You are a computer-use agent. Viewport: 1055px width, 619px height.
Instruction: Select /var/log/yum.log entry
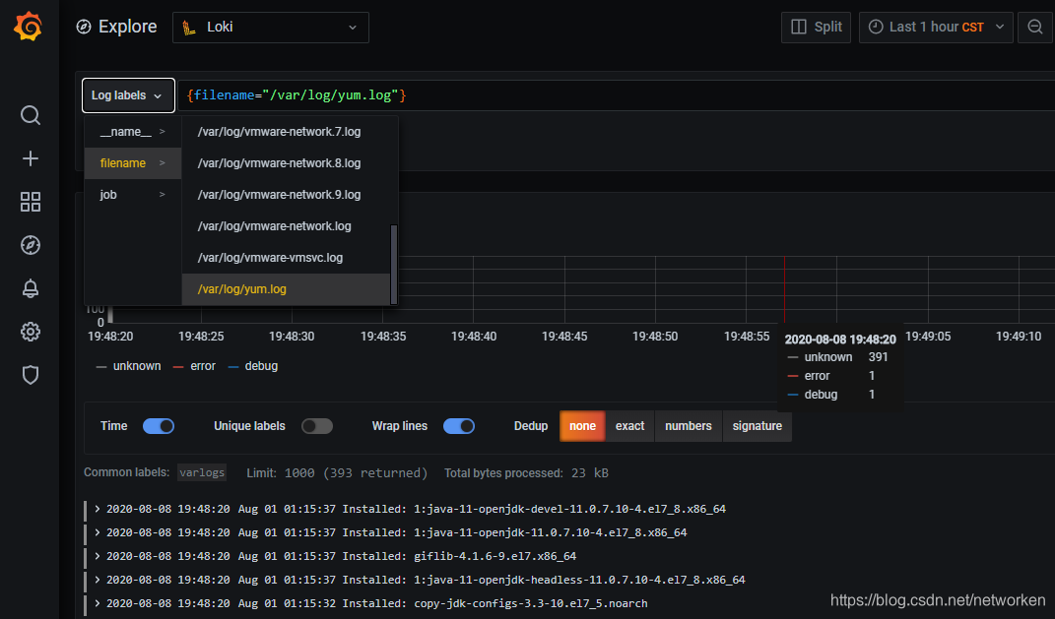[286, 289]
